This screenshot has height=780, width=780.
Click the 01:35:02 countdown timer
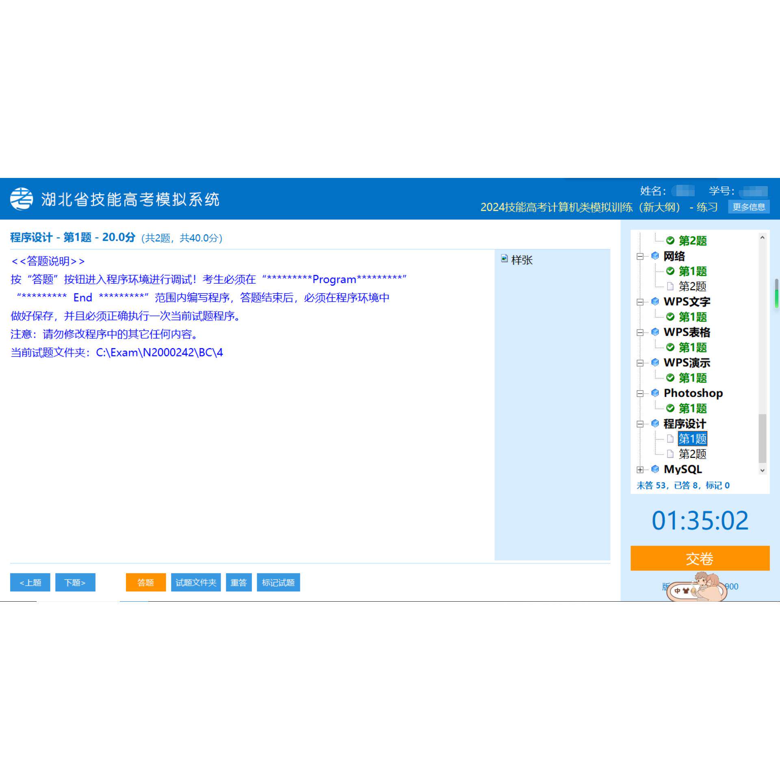click(x=700, y=520)
